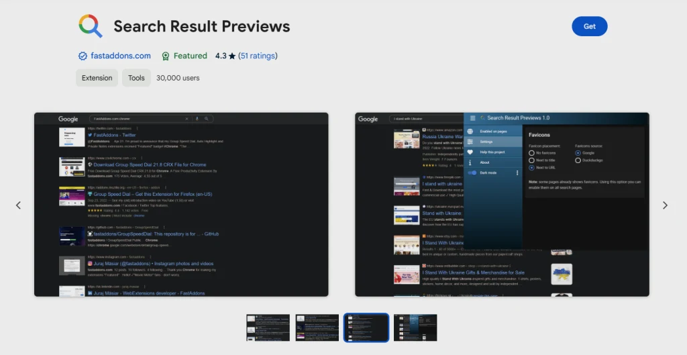
Task: Click the verified publisher checkmark badge icon
Action: click(83, 56)
